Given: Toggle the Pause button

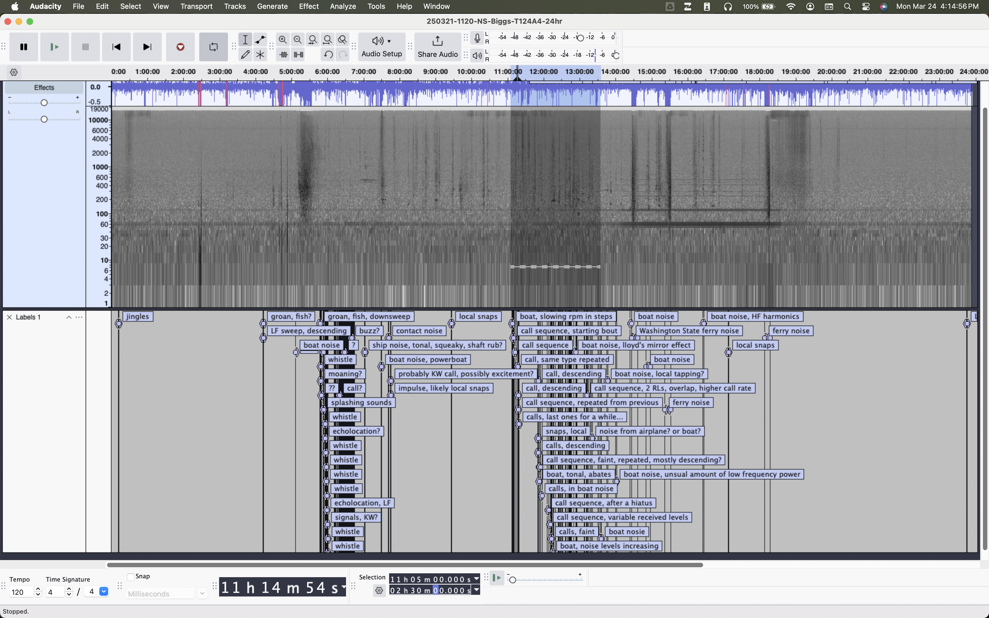Looking at the screenshot, I should coord(24,47).
